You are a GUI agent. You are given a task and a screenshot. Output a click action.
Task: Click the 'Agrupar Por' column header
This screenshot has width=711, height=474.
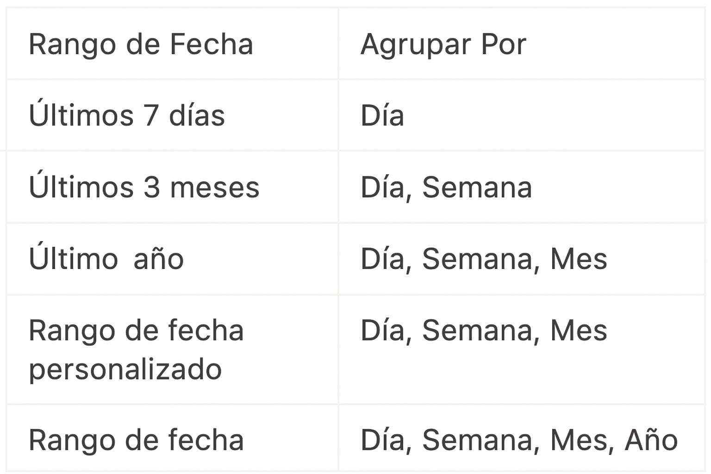tap(522, 44)
